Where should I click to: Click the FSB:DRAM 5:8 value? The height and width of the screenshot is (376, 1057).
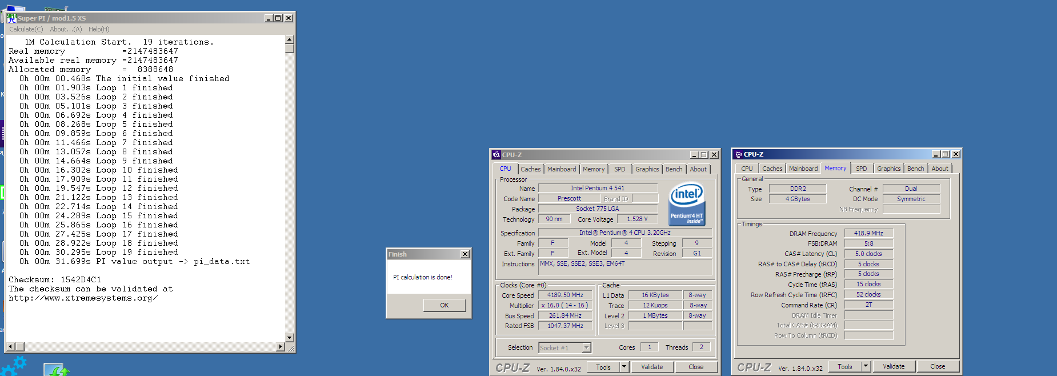coord(868,243)
